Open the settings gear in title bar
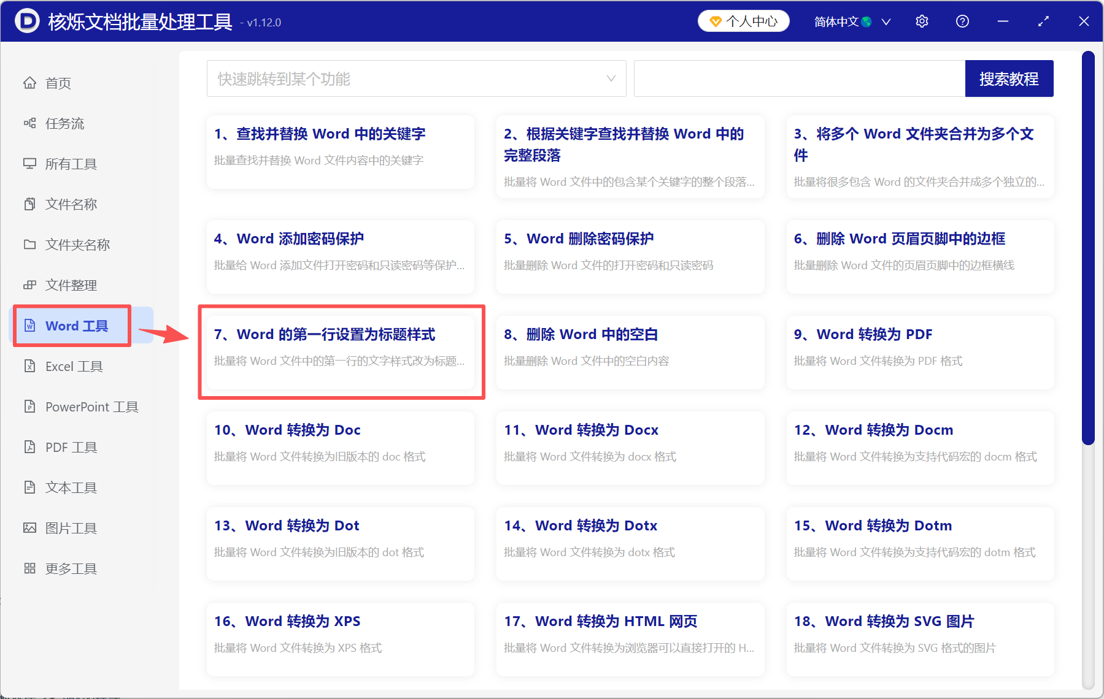Screen dimensions: 1104x699 922,21
